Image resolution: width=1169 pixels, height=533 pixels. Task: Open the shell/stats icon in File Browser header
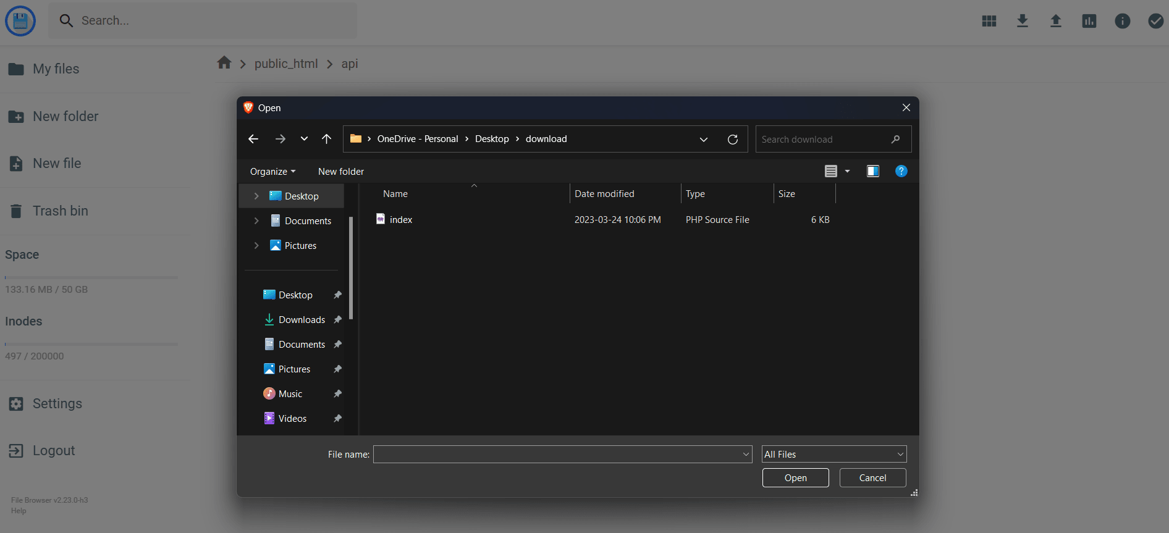(x=1089, y=21)
